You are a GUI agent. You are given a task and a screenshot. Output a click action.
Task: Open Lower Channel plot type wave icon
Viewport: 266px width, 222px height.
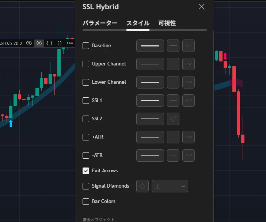pos(189,82)
